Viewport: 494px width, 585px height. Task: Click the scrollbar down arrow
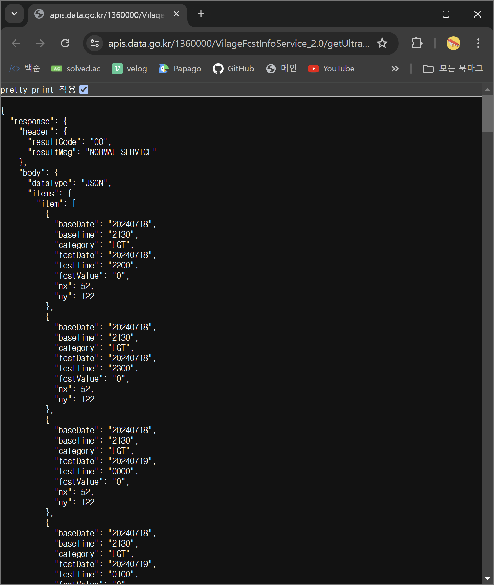coord(487,578)
